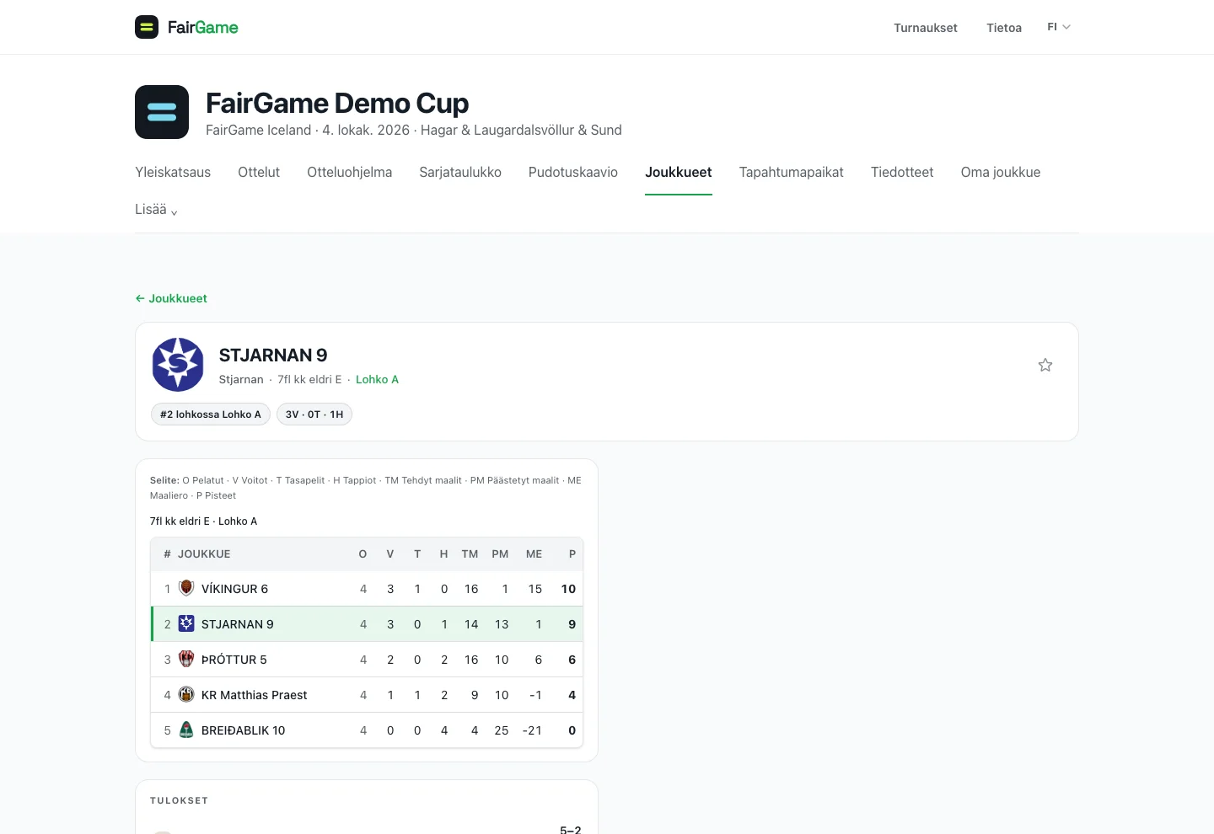This screenshot has height=834, width=1214.
Task: Click the PM column header
Action: [x=500, y=554]
